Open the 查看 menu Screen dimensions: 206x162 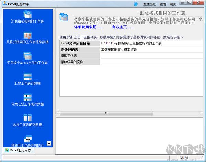[x=163, y=4]
